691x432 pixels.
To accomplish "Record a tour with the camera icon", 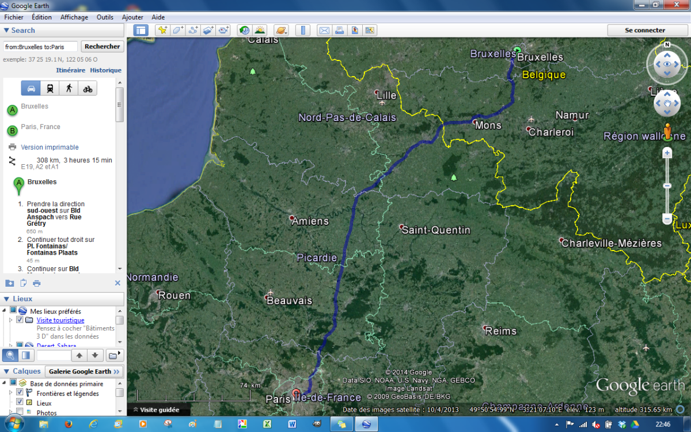I will tap(223, 31).
